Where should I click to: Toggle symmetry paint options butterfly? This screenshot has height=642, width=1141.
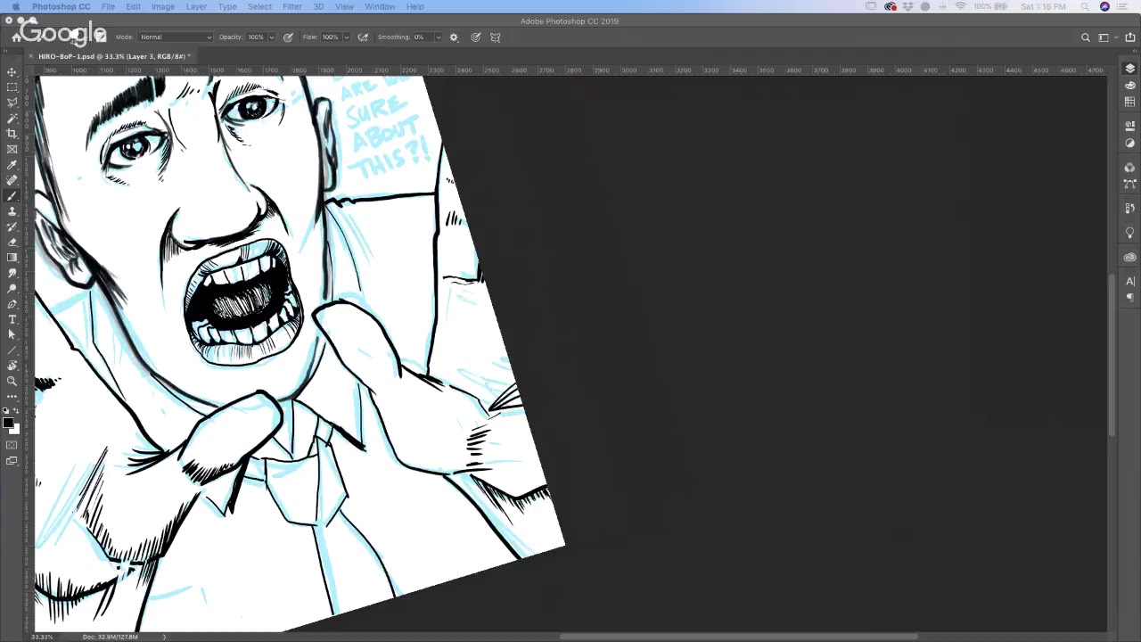click(x=496, y=37)
